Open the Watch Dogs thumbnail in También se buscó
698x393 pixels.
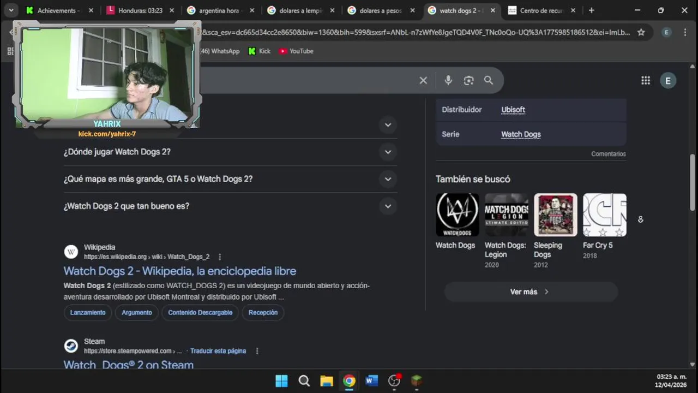click(x=458, y=215)
